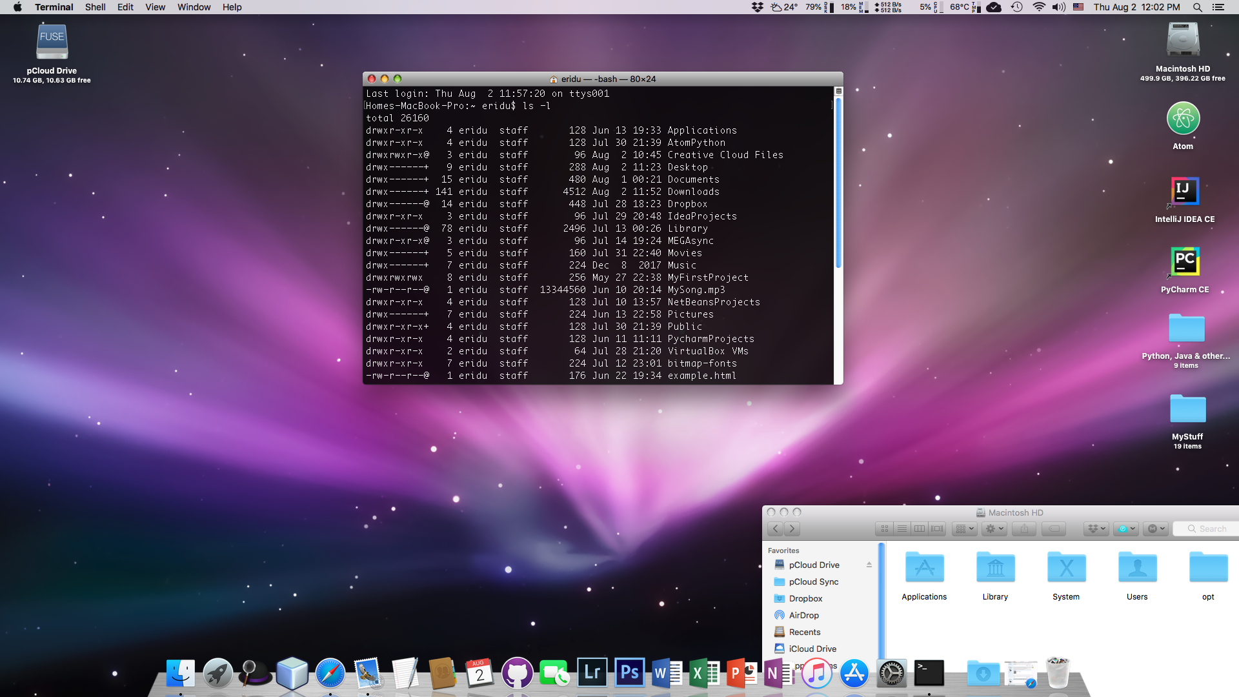Open Spotlight search in menu bar

pyautogui.click(x=1197, y=7)
